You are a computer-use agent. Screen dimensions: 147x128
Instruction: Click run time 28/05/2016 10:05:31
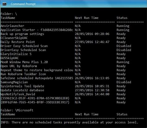click(92, 86)
